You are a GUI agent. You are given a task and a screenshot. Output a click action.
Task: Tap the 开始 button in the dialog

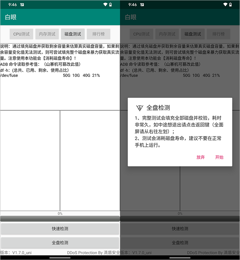[219, 157]
